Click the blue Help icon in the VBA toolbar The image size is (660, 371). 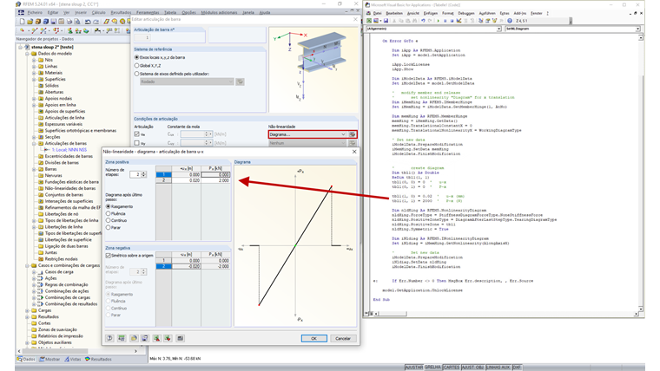510,21
